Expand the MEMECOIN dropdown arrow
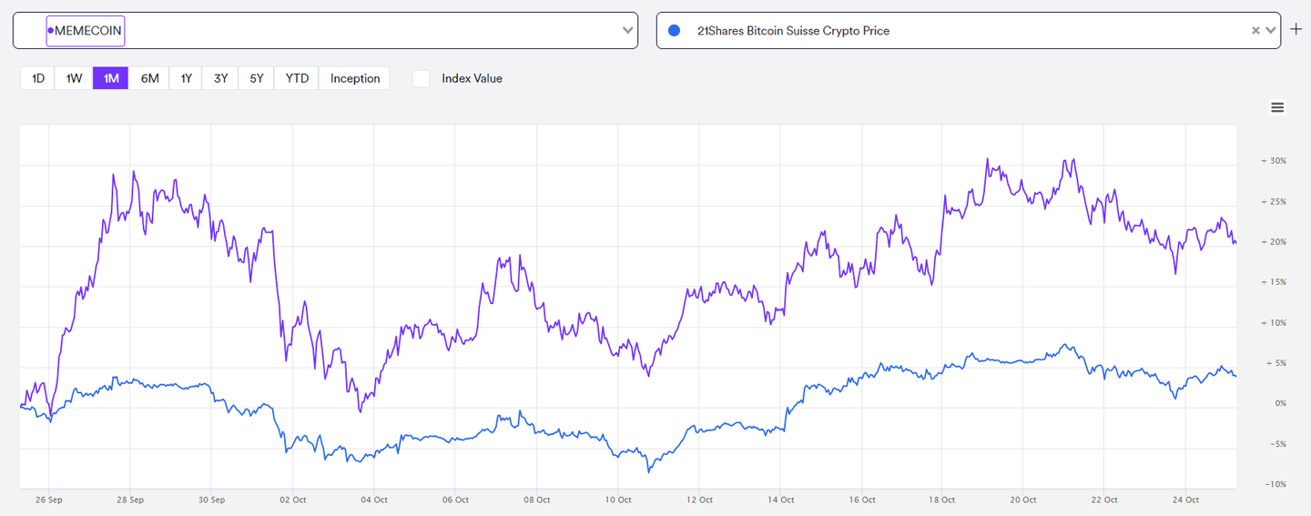The image size is (1311, 516). point(628,31)
